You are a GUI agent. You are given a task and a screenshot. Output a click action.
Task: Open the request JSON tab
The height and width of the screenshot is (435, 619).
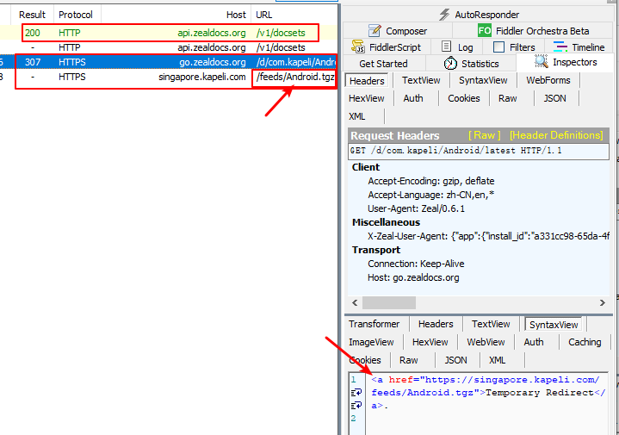coord(554,98)
